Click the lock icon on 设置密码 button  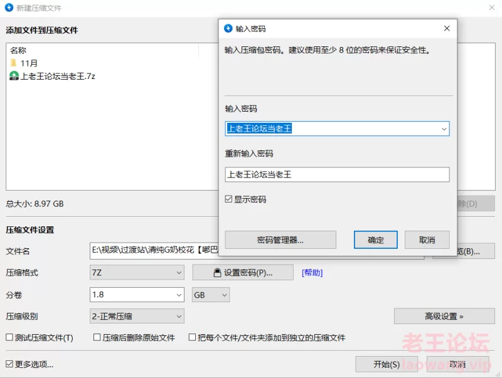[x=217, y=273]
